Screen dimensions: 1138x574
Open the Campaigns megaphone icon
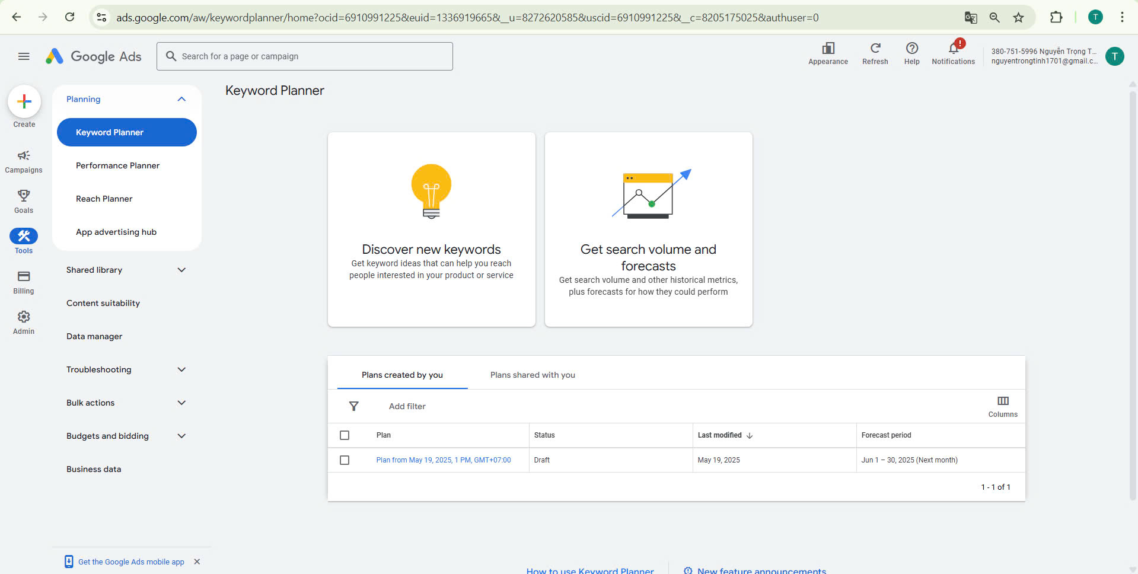coord(24,155)
